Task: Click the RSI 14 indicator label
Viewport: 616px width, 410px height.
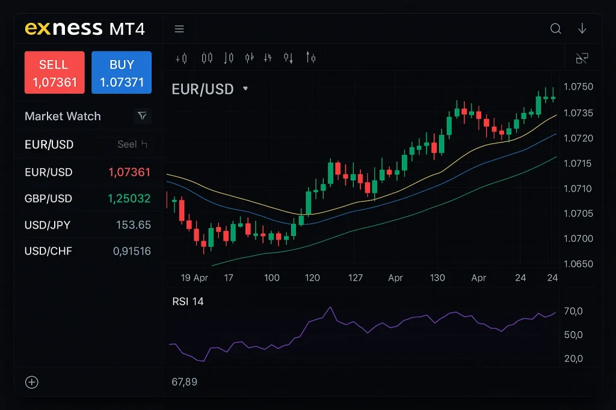Action: click(x=188, y=301)
